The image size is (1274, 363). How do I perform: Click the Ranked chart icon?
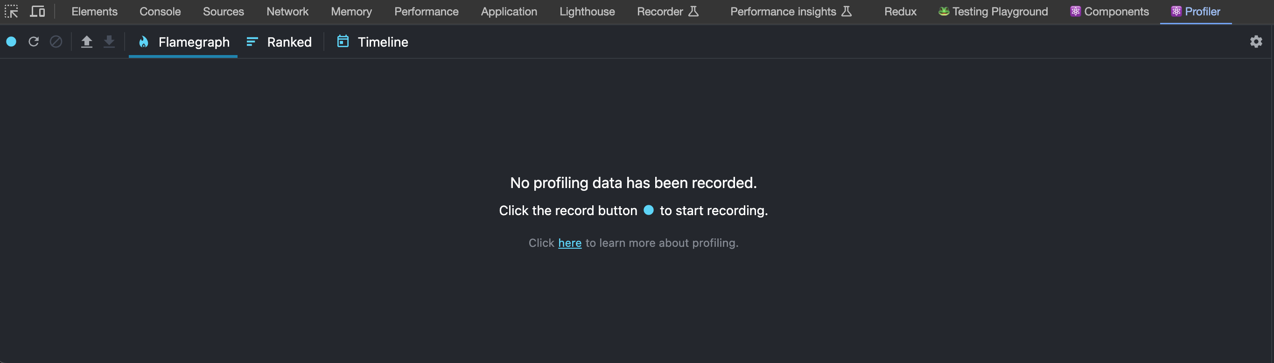click(252, 42)
